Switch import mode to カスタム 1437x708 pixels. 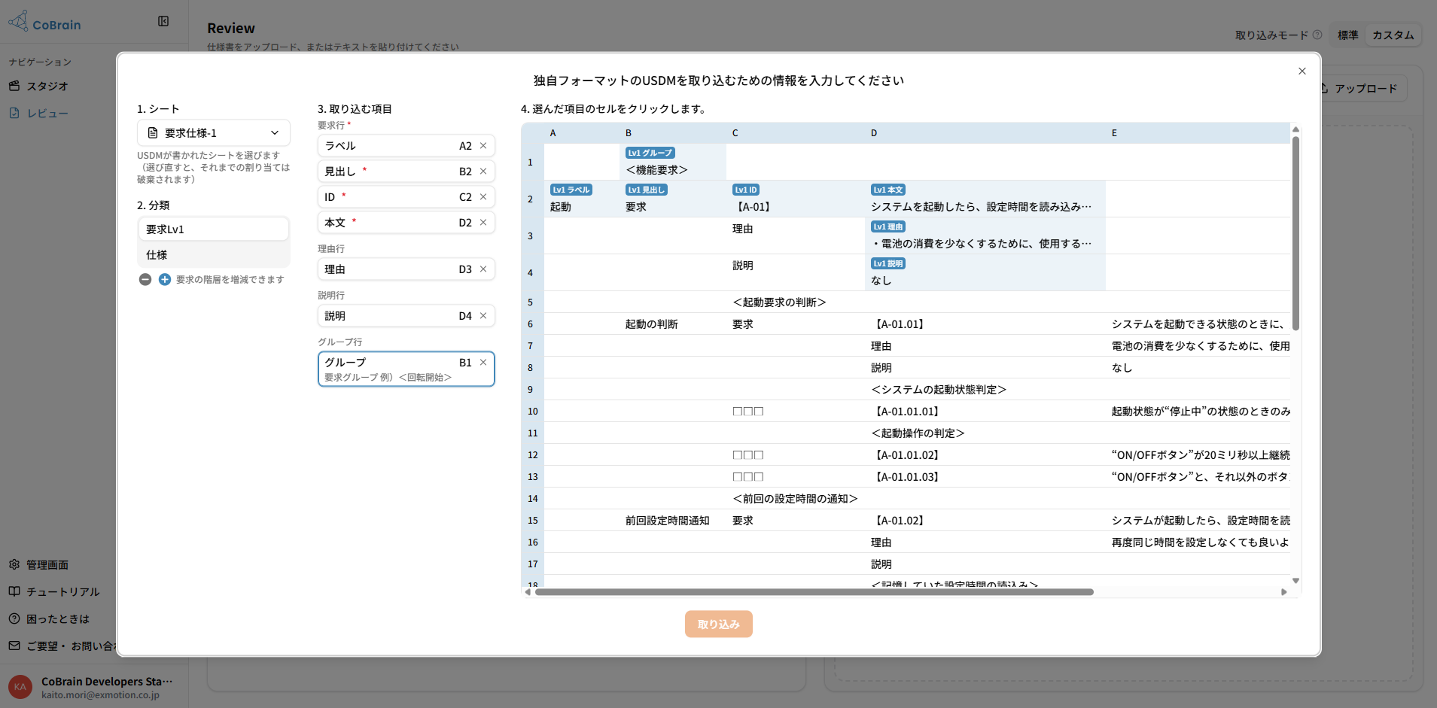point(1393,35)
